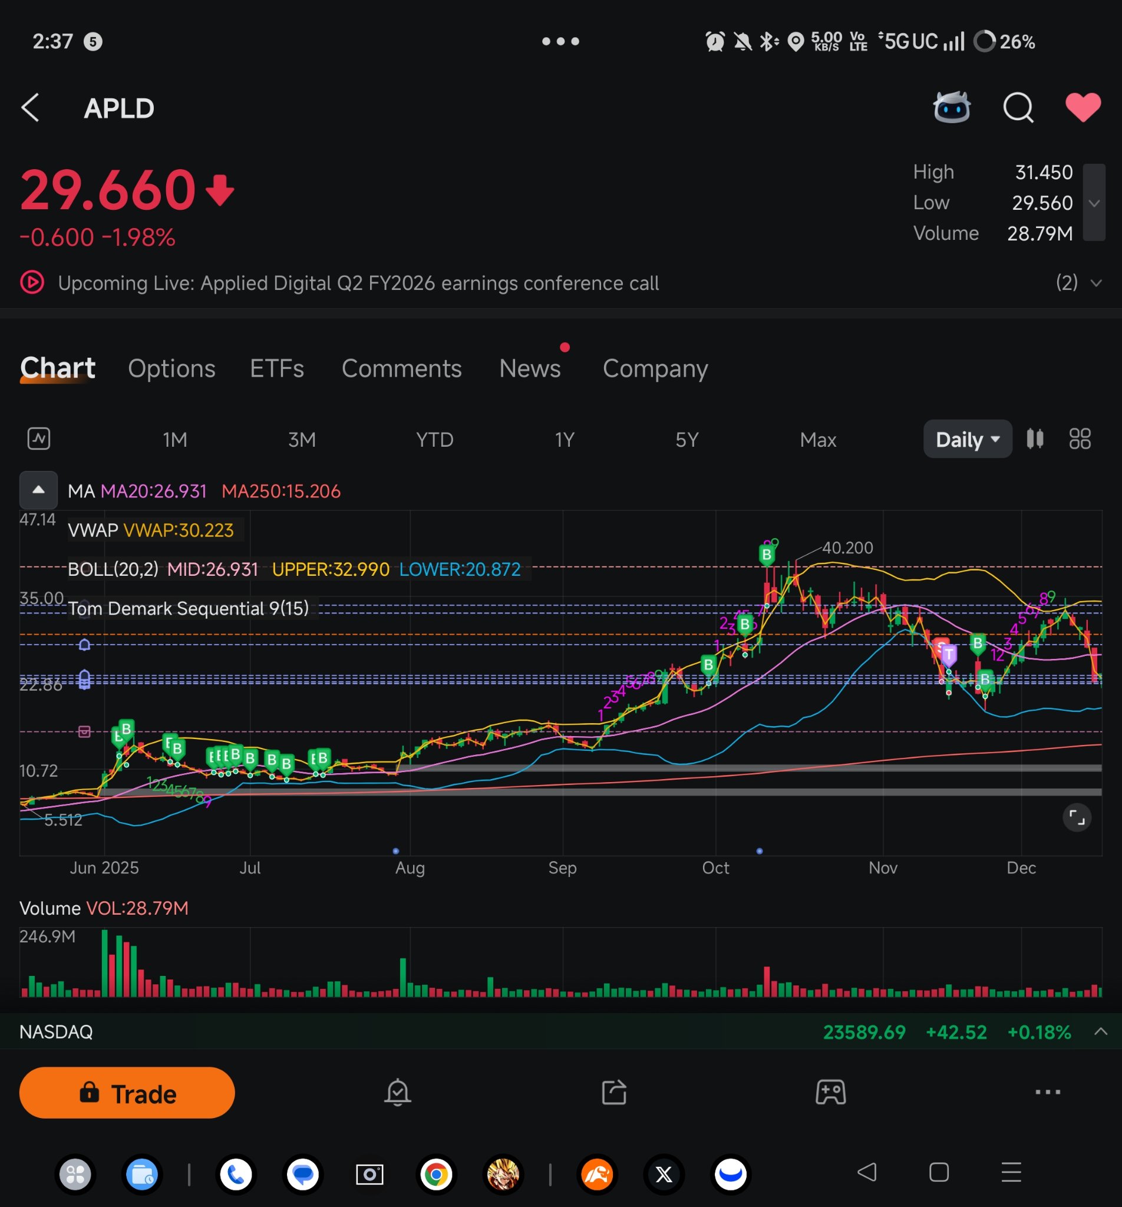Open the upcoming earnings conference call link
Screen dimensions: 1122x1207
pos(358,283)
